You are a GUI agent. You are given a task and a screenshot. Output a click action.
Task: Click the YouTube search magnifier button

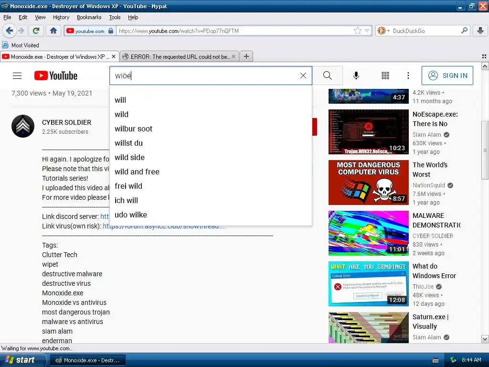pos(328,76)
